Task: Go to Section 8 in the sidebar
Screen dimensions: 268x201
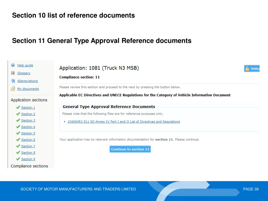Action: 28,153
